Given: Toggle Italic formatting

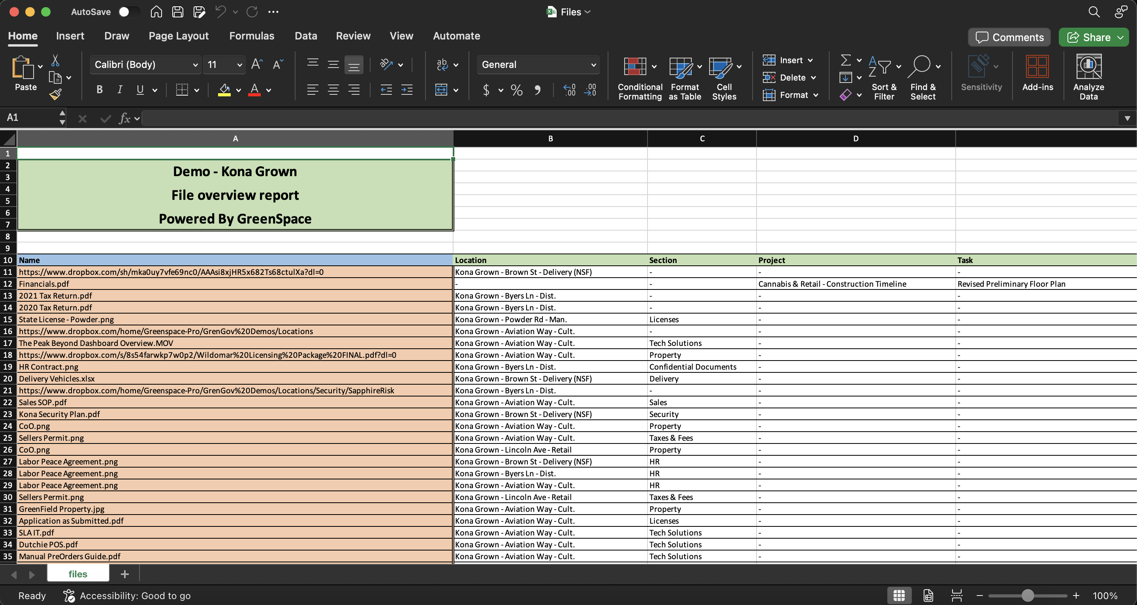Looking at the screenshot, I should [x=120, y=90].
